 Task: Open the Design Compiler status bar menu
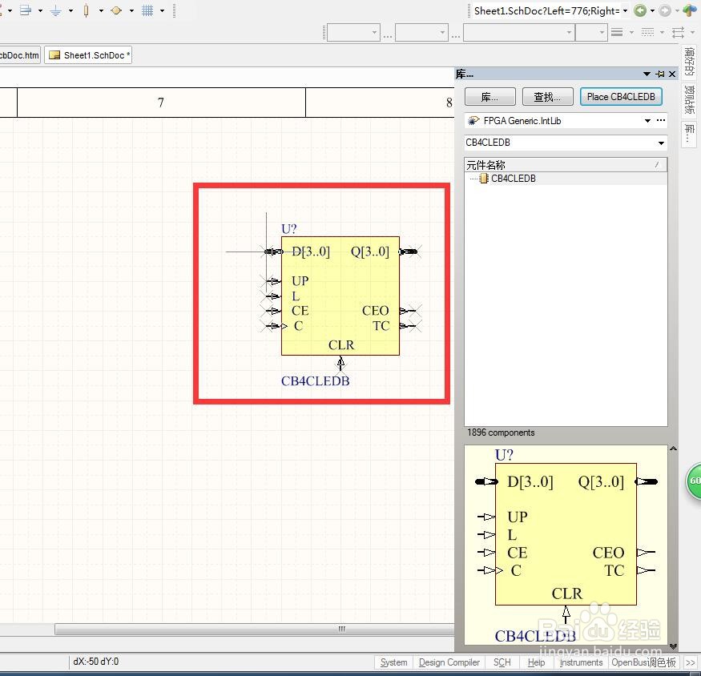(x=449, y=662)
